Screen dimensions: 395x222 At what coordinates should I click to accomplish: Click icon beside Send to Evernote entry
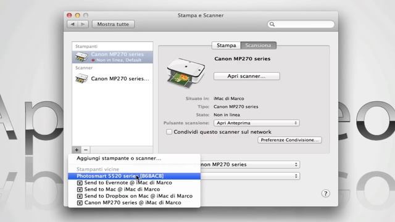coord(80,183)
